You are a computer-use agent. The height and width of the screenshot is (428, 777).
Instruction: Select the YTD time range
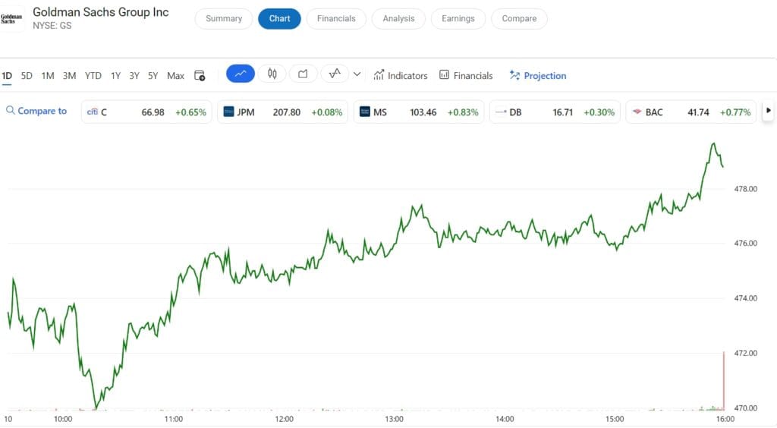(x=93, y=76)
